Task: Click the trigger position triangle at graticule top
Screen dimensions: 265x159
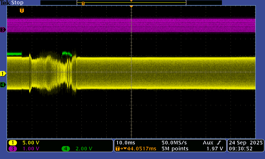Action: pyautogui.click(x=132, y=7)
